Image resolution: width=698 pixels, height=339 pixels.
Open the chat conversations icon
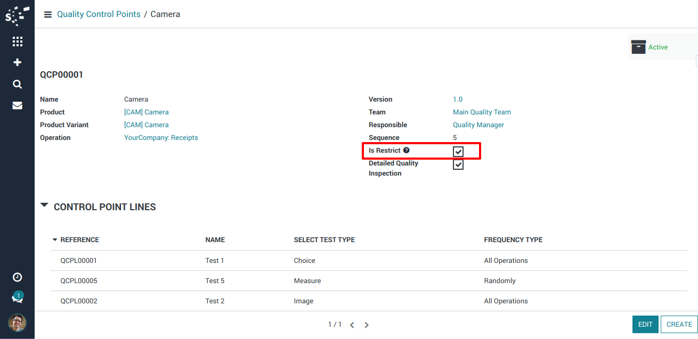pos(17,299)
